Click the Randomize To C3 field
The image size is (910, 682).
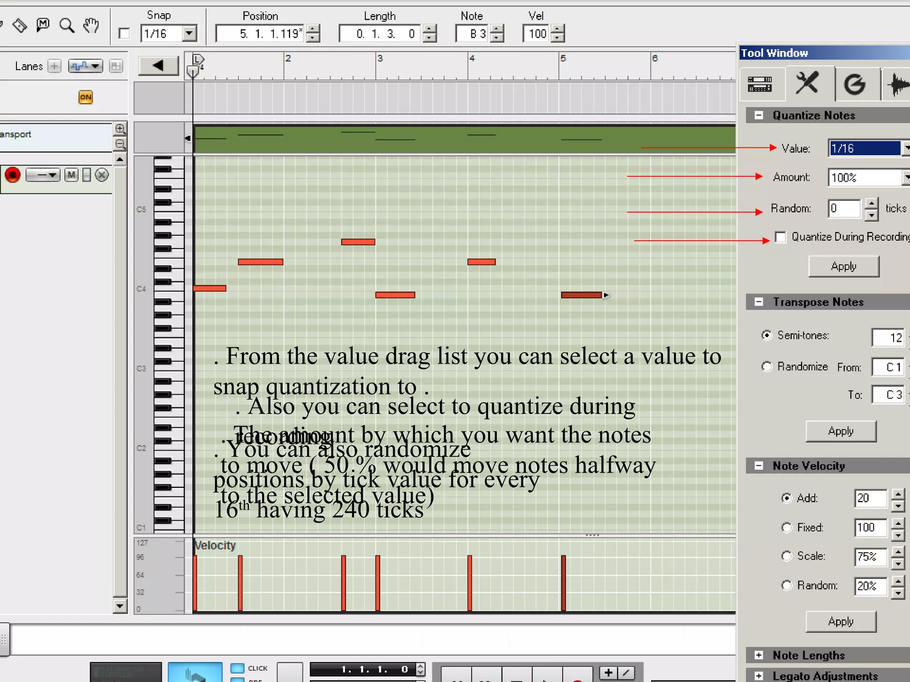point(888,395)
